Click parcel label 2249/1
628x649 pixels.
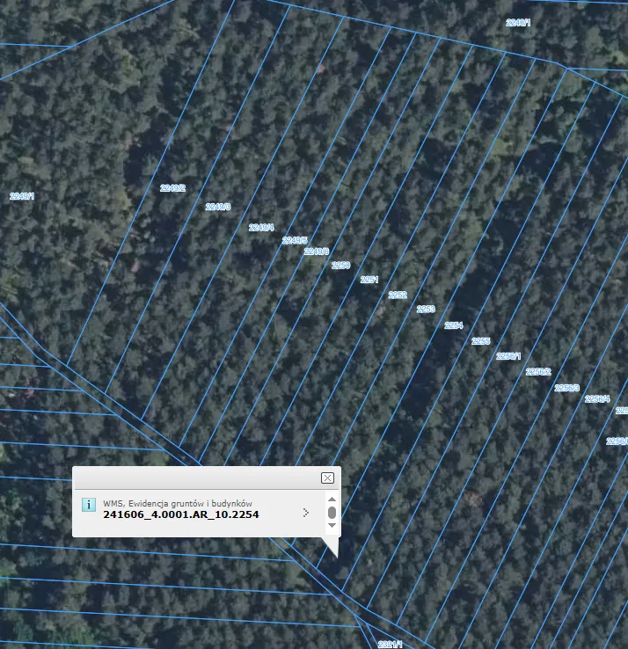point(22,196)
